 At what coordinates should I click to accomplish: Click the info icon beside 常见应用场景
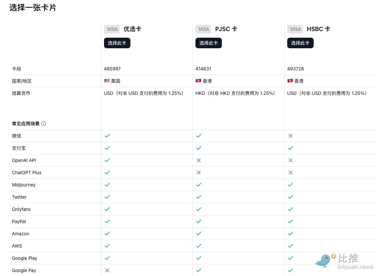point(44,124)
